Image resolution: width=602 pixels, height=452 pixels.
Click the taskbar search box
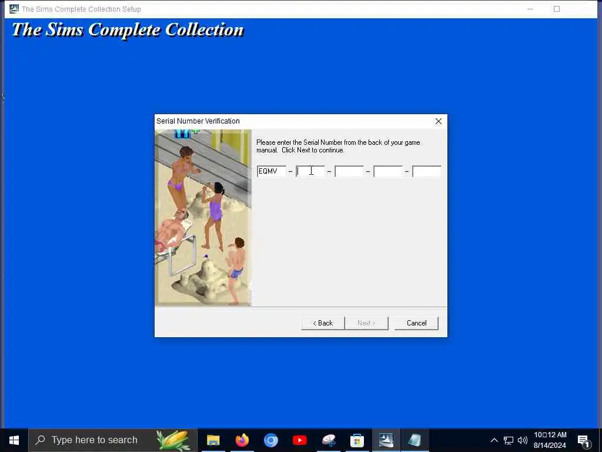112,440
